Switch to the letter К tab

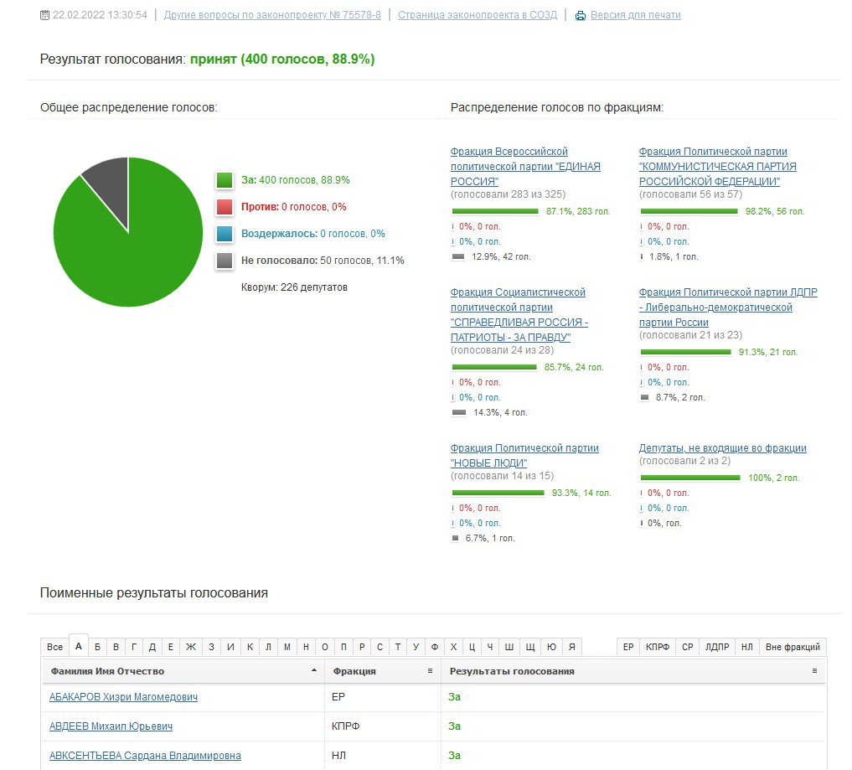point(250,647)
